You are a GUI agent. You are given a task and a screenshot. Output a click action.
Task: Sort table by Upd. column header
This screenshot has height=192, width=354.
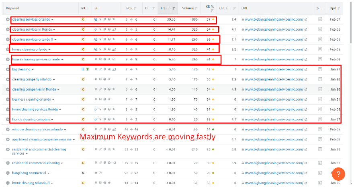[335, 8]
